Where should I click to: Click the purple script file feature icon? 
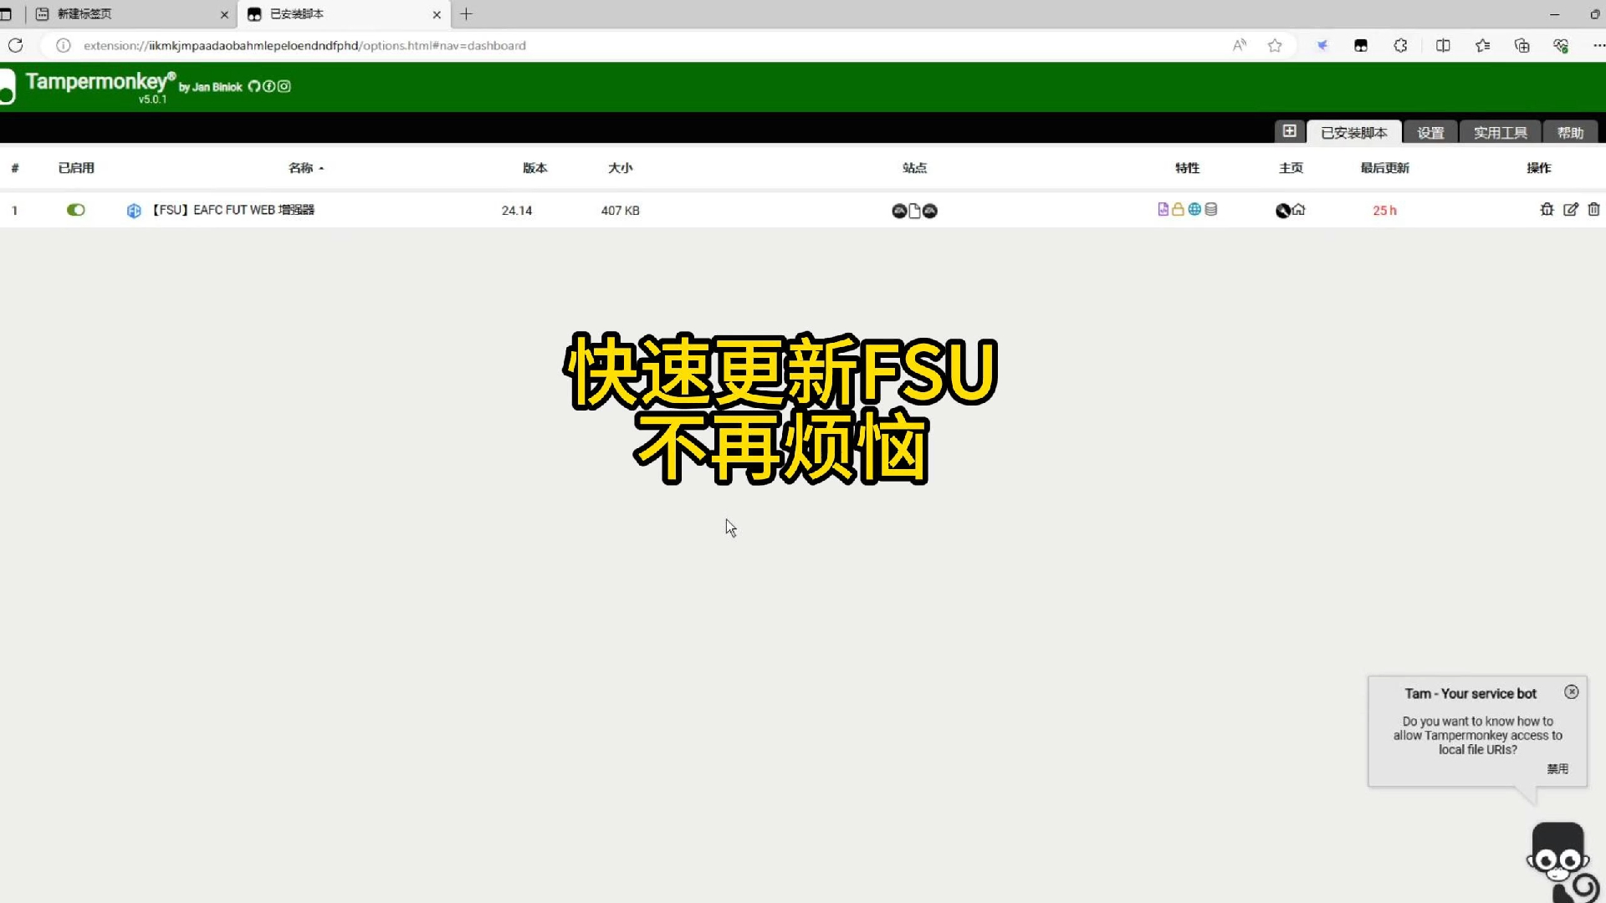[x=1163, y=209]
